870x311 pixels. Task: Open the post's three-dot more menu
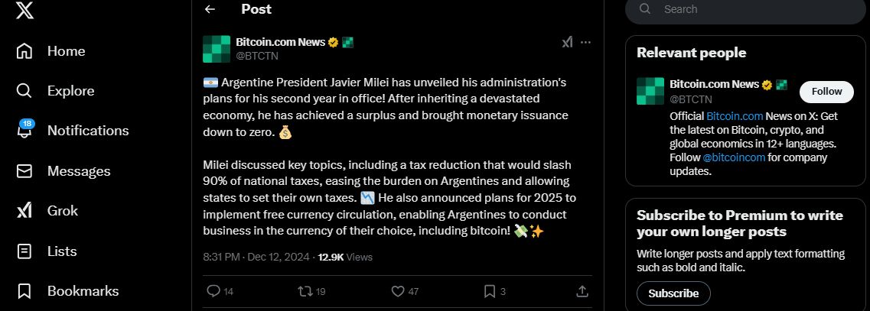pos(585,42)
